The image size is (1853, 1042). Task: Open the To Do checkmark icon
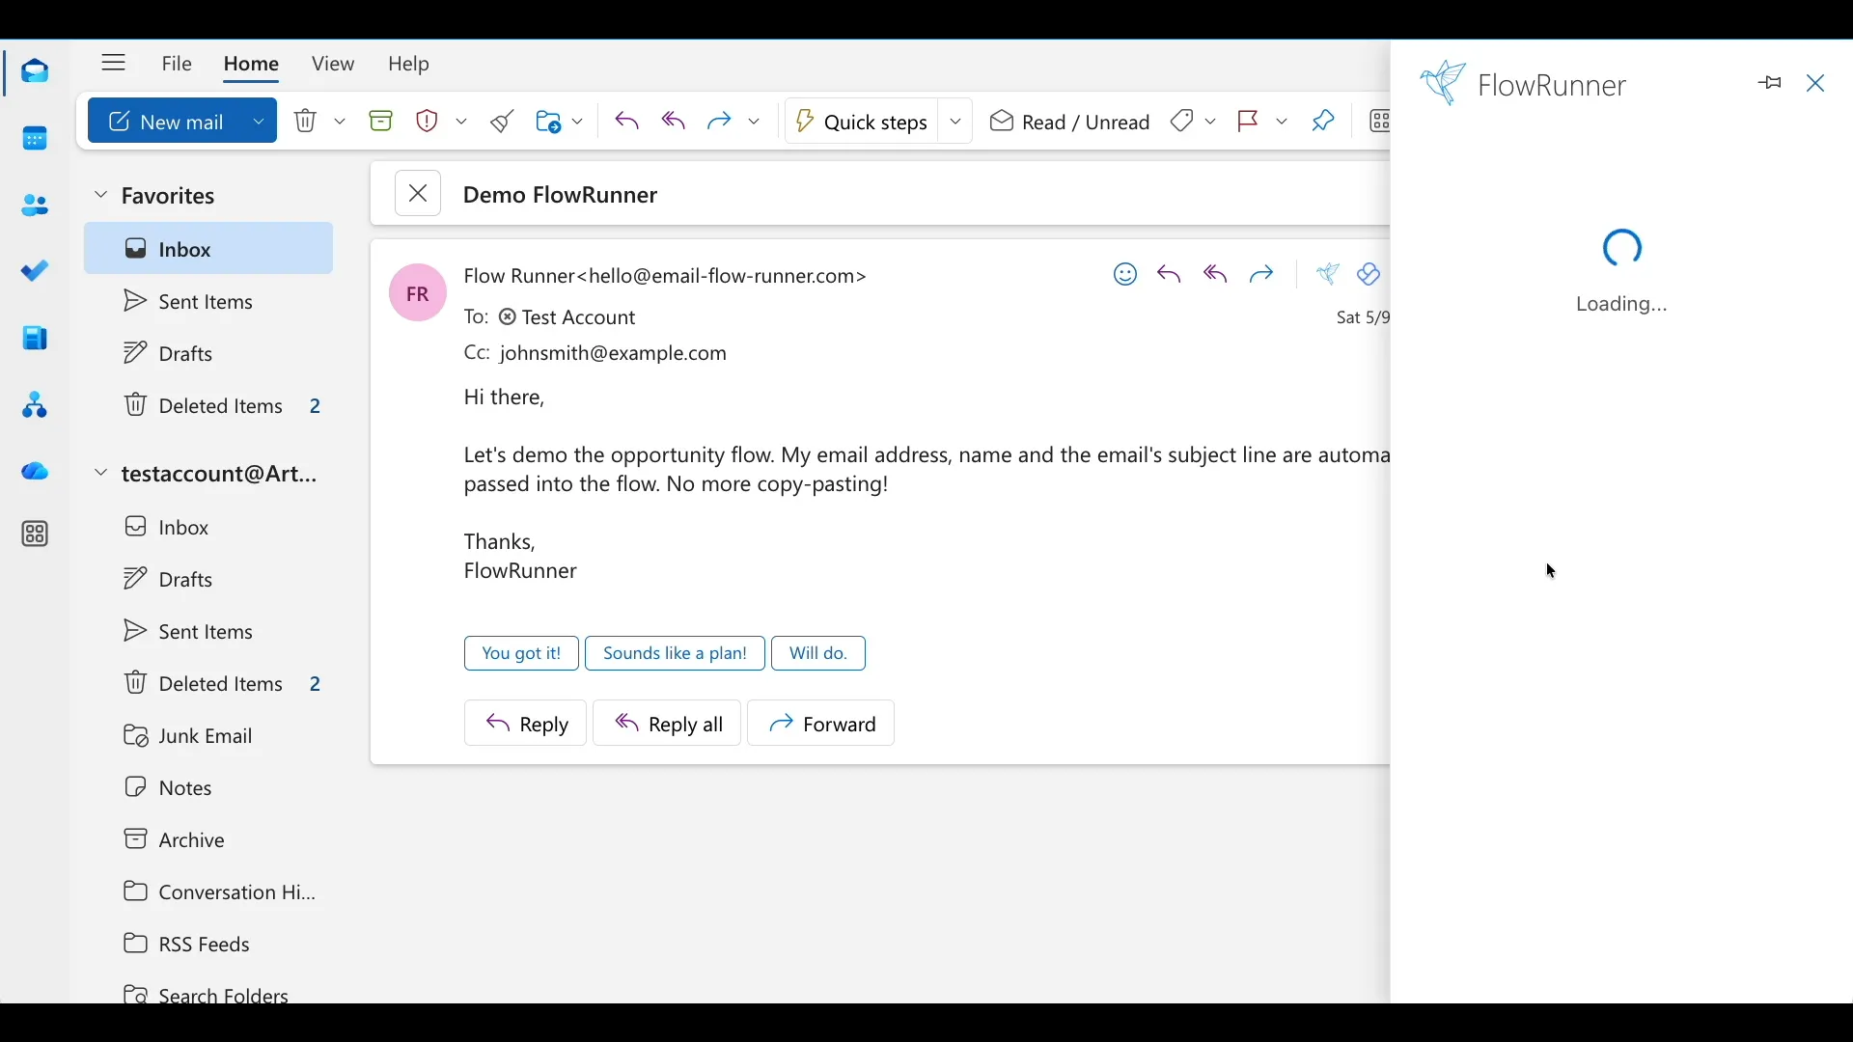36,272
